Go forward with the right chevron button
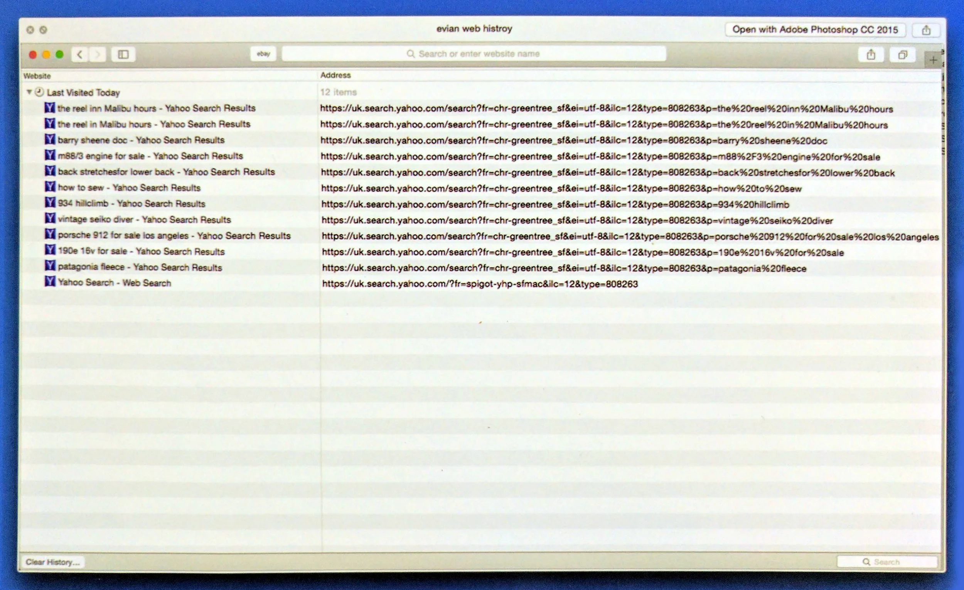The height and width of the screenshot is (590, 964). (98, 54)
